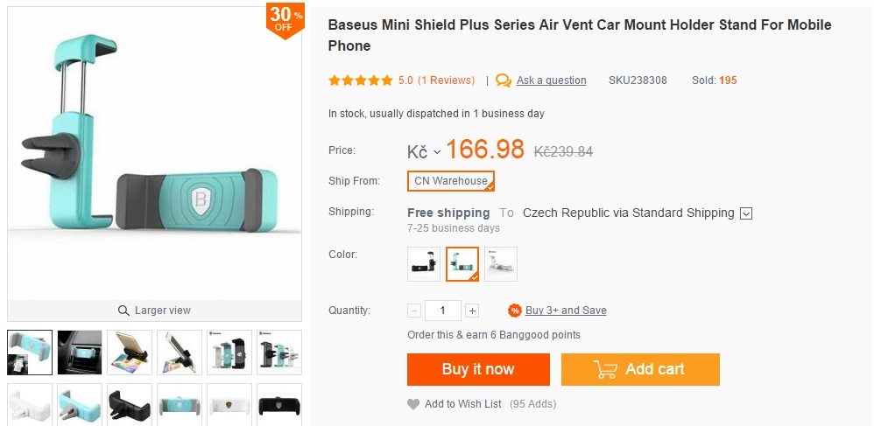Click the five-star rating icons
The width and height of the screenshot is (874, 426).
coord(360,80)
